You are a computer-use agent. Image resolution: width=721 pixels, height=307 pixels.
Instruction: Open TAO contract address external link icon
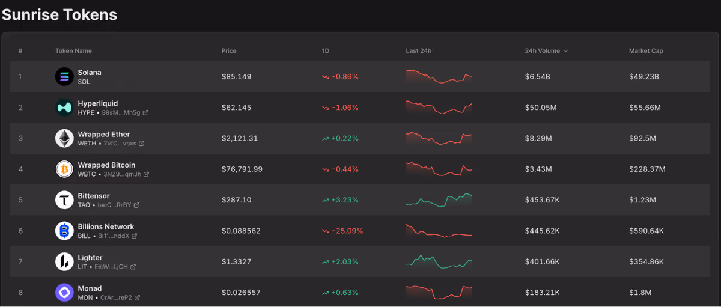(136, 205)
